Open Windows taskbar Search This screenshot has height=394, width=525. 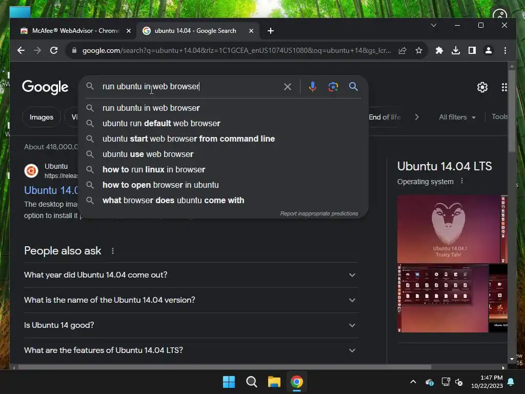251,382
